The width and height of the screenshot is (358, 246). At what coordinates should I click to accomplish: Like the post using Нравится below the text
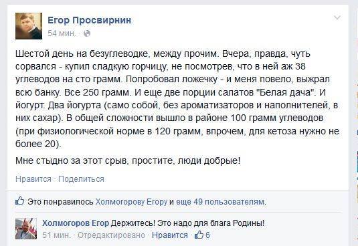[33, 179]
